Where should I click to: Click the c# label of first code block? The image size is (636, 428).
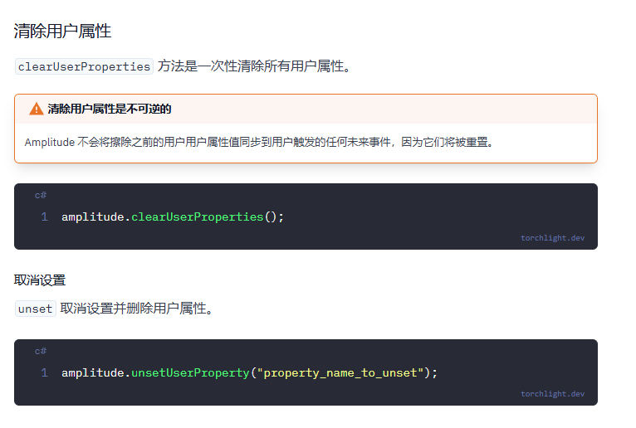pos(41,196)
